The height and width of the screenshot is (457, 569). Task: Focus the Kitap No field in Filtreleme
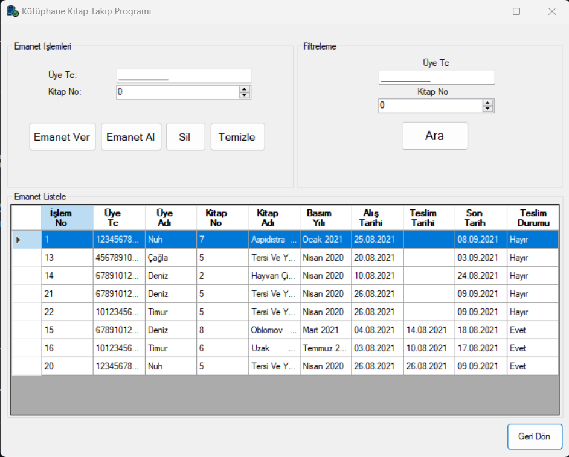click(x=431, y=106)
